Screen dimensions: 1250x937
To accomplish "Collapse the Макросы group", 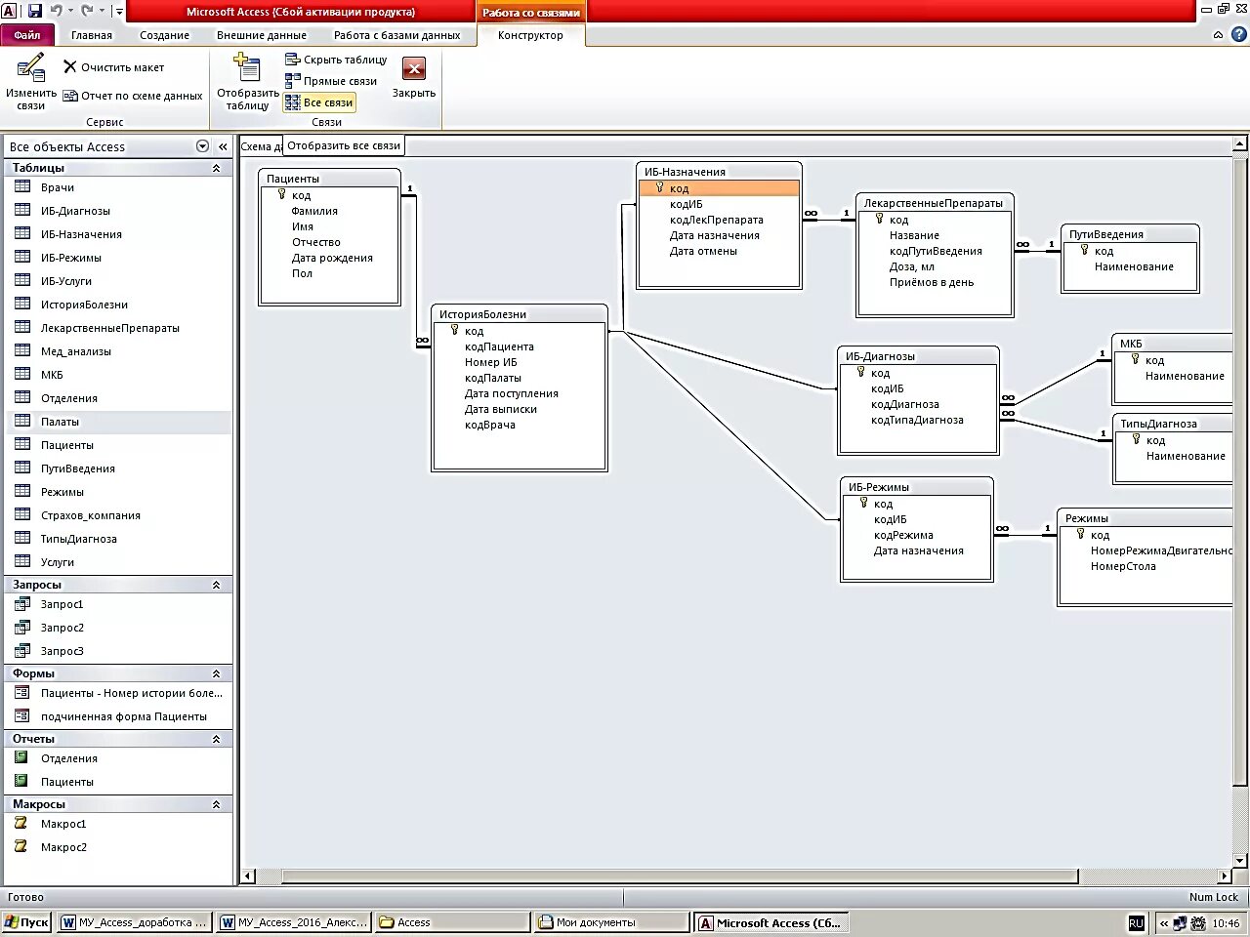I will tap(216, 804).
